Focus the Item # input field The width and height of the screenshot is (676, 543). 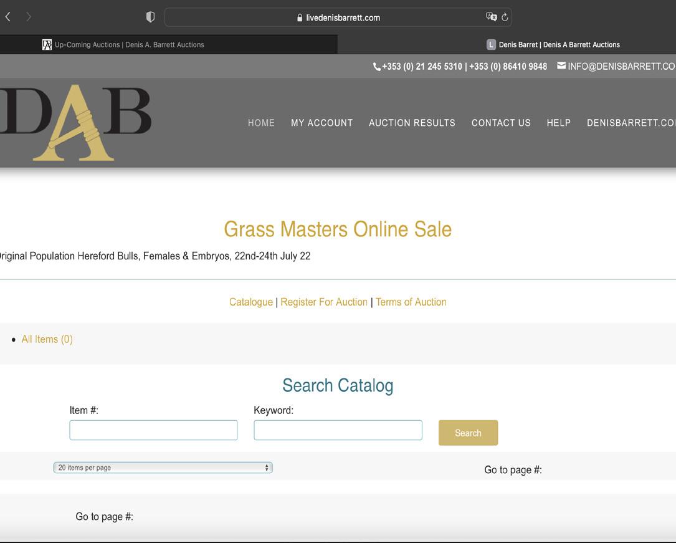tap(153, 430)
